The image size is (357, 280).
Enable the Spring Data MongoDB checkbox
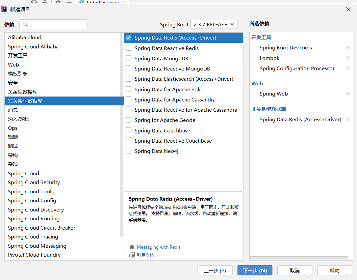(129, 58)
